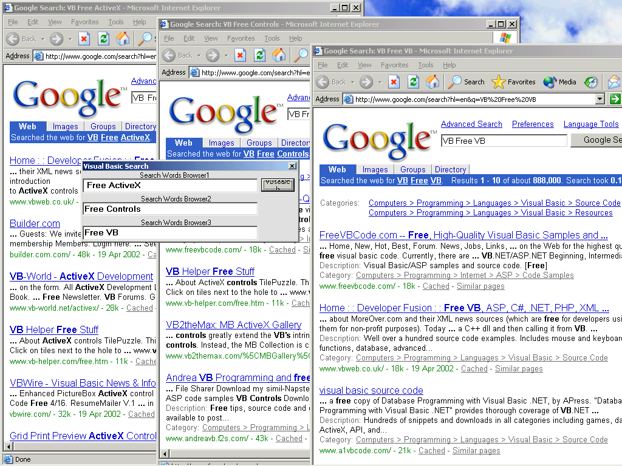Expand Back history arrow in VB Free Controls window
The height and width of the screenshot is (466, 622).
pos(199,55)
